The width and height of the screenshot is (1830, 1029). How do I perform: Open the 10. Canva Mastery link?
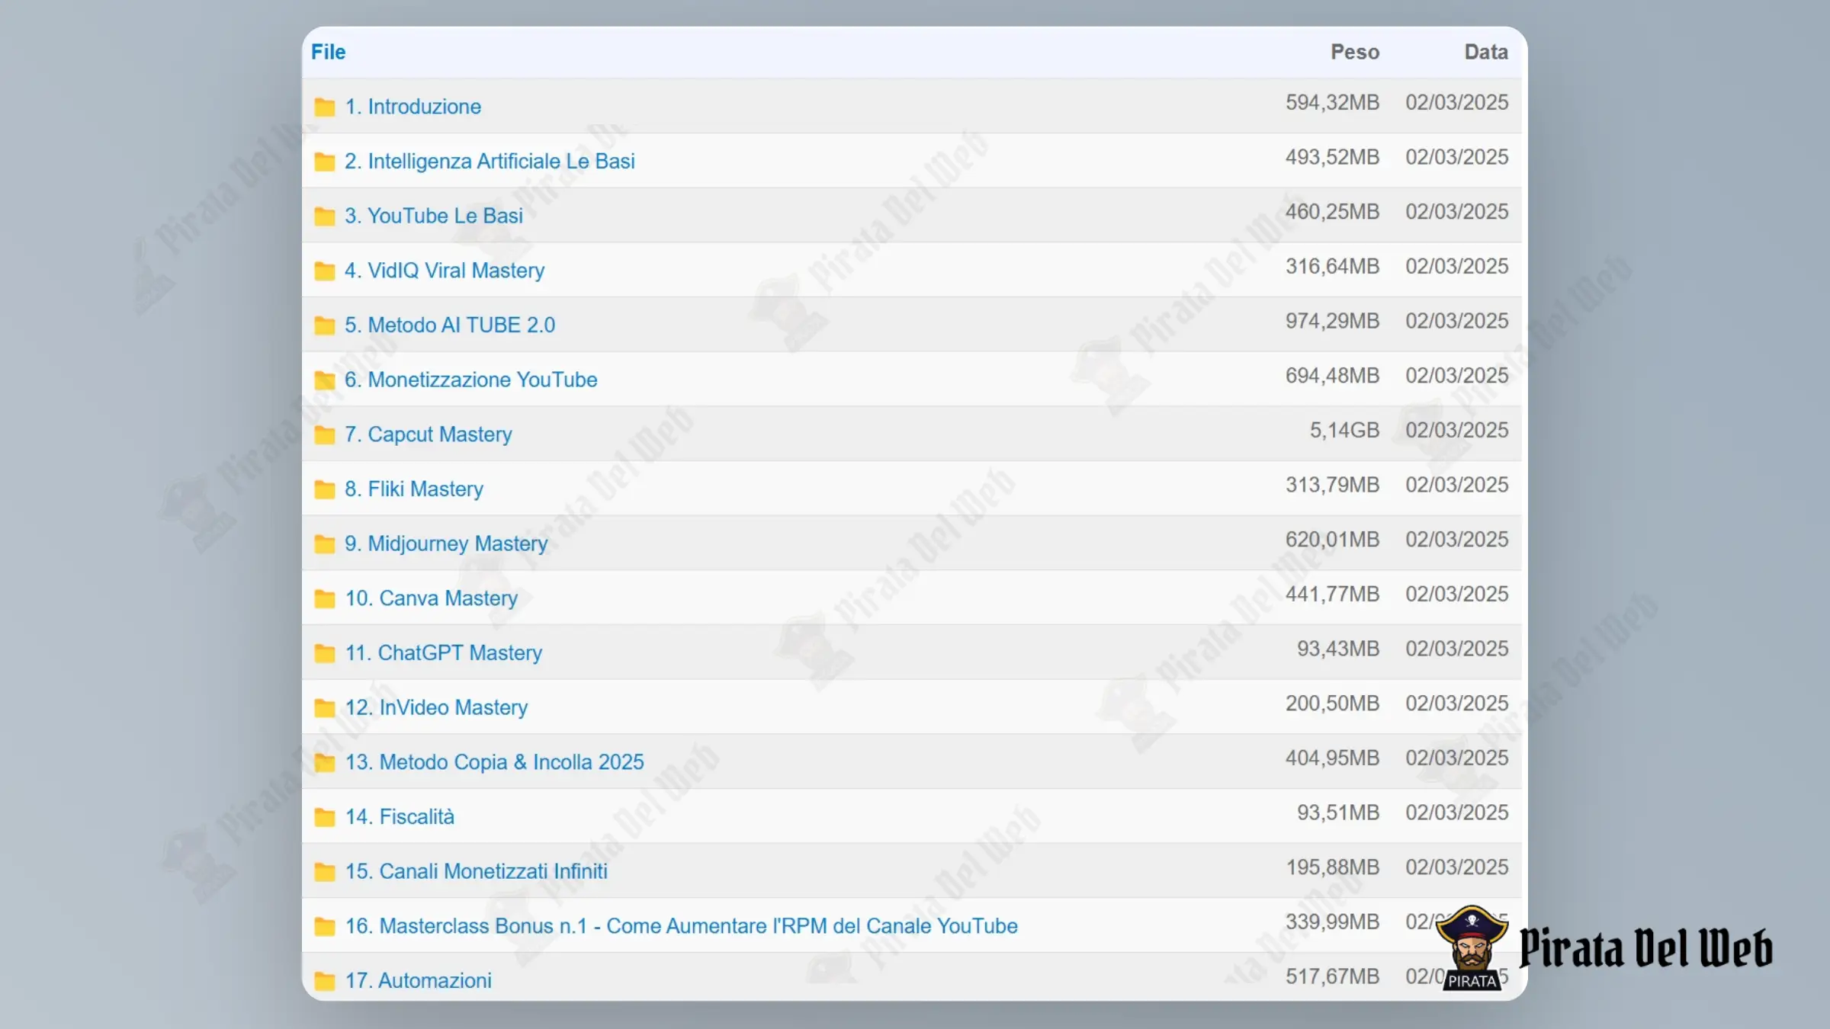432,598
